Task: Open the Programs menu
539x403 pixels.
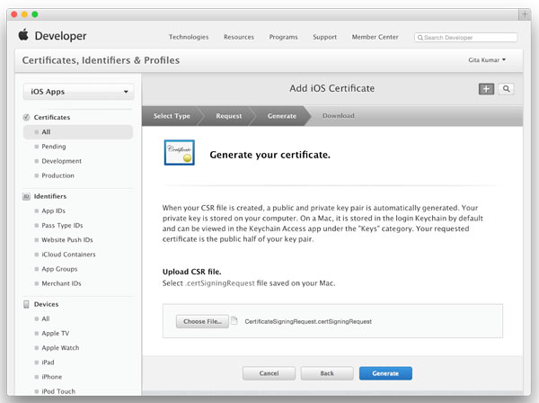Action: pyautogui.click(x=283, y=37)
